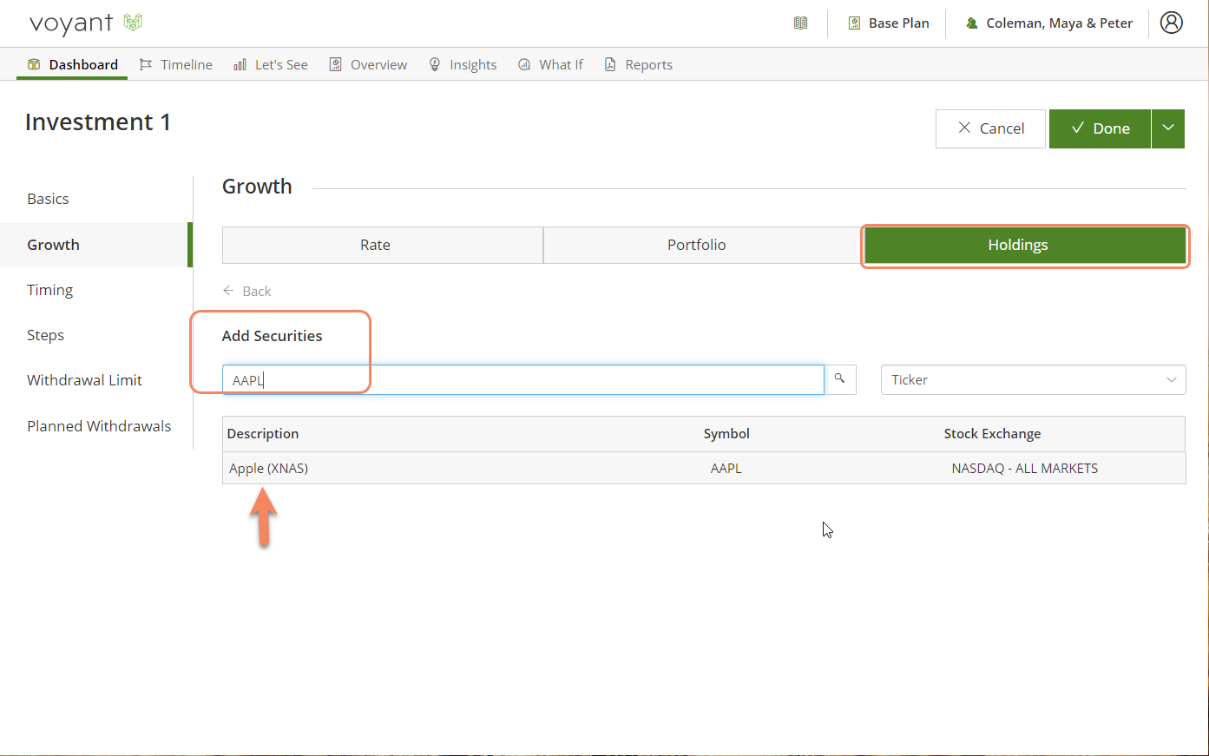Choose the Portfolio growth option
1209x756 pixels.
click(x=703, y=245)
